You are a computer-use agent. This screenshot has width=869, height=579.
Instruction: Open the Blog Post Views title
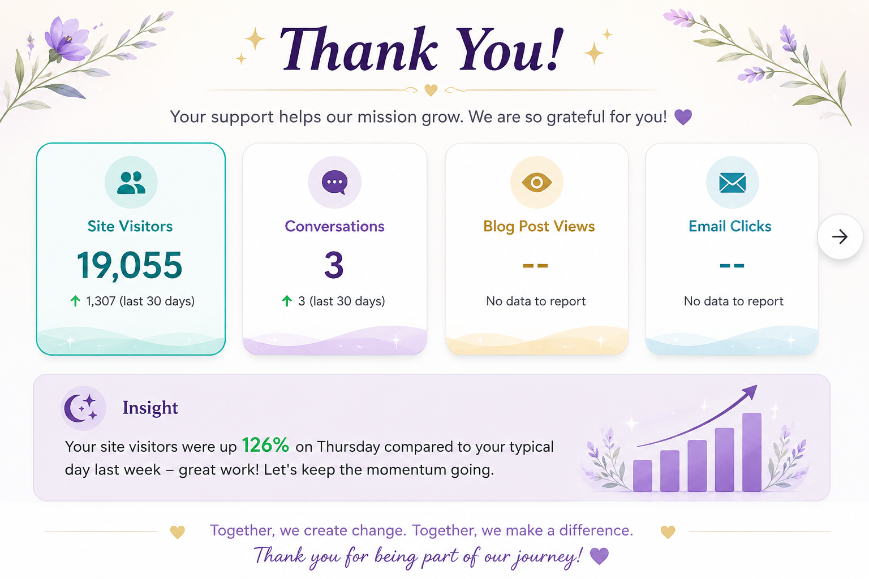539,226
